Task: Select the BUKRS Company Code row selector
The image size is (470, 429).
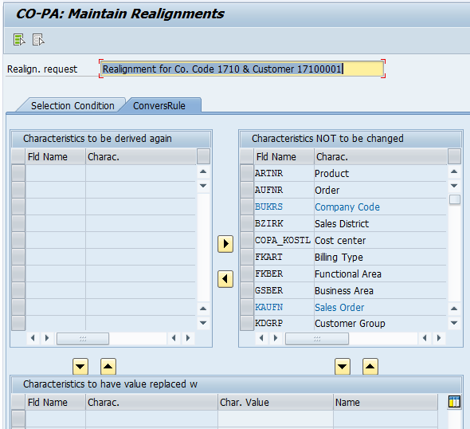Action: click(x=247, y=207)
